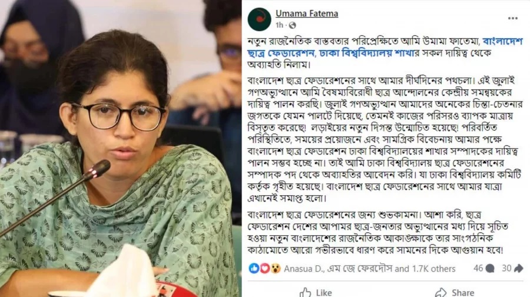Image resolution: width=530 pixels, height=297 pixels.
Task: Click the comment bubble icon near 46
Action: click(x=490, y=268)
